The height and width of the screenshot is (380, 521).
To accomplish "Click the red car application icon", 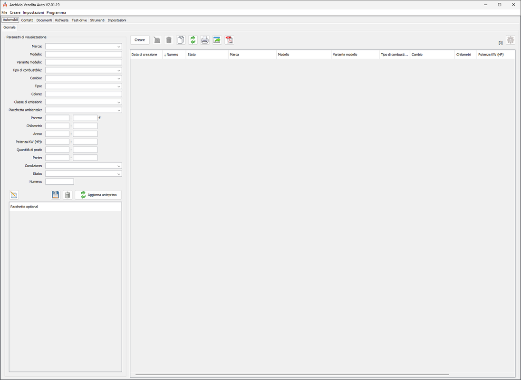I will 5,5.
